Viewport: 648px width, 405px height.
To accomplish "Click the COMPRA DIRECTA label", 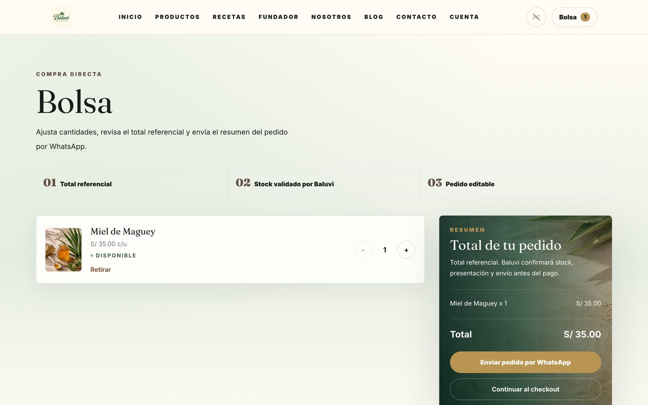I will pos(69,74).
